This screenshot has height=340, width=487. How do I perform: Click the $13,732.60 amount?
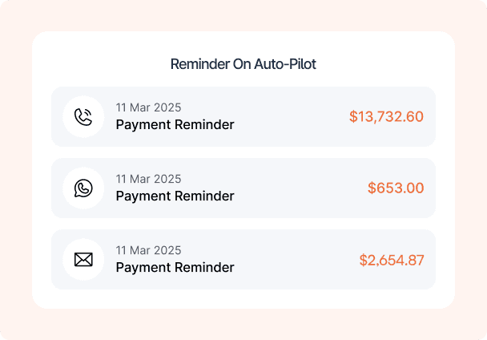tap(386, 116)
